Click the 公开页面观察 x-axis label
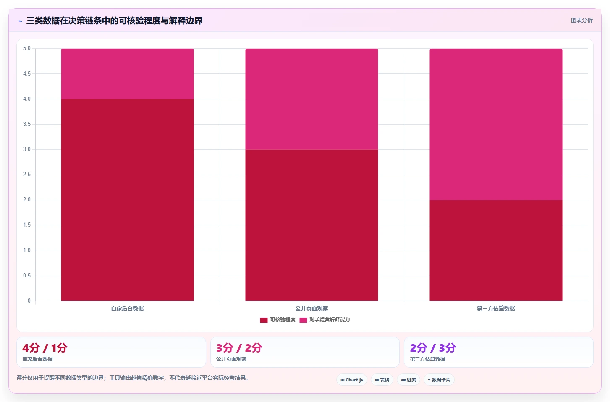Image resolution: width=610 pixels, height=402 pixels. pyautogui.click(x=312, y=308)
